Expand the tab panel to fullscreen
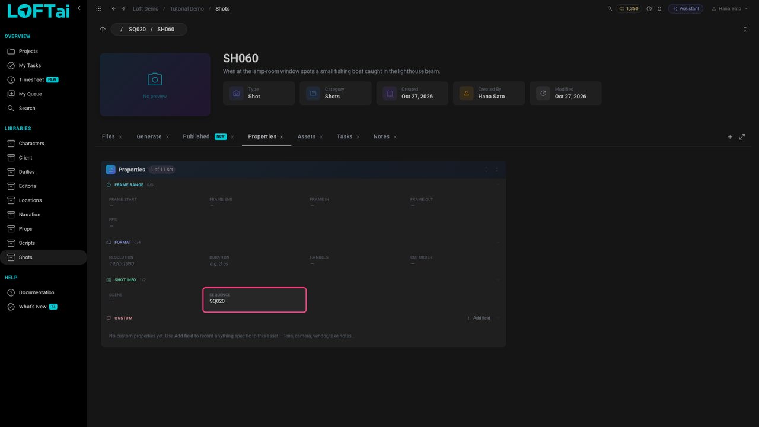The height and width of the screenshot is (427, 759). click(742, 136)
